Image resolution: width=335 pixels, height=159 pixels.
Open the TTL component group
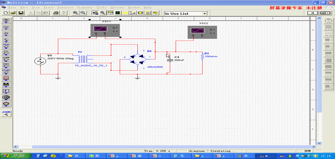pos(6,53)
